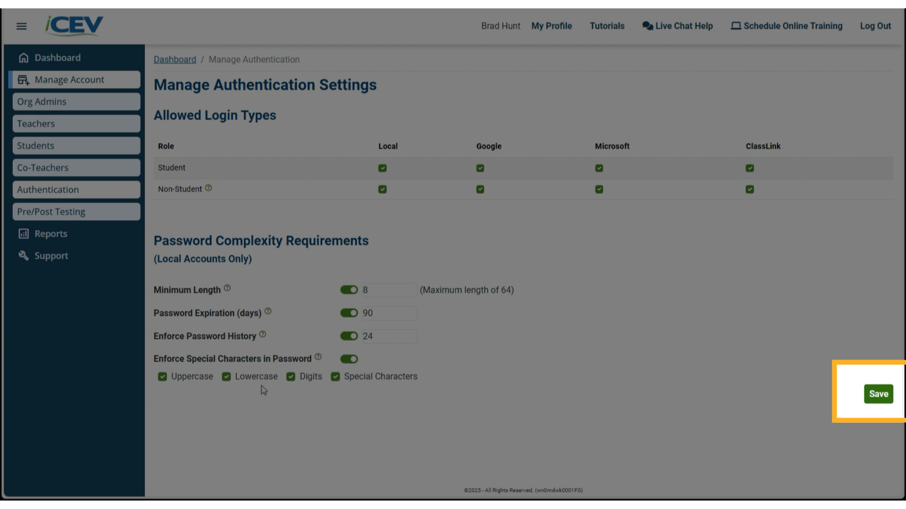Click the Dashboard home icon in sidebar
The width and height of the screenshot is (906, 509).
point(24,58)
